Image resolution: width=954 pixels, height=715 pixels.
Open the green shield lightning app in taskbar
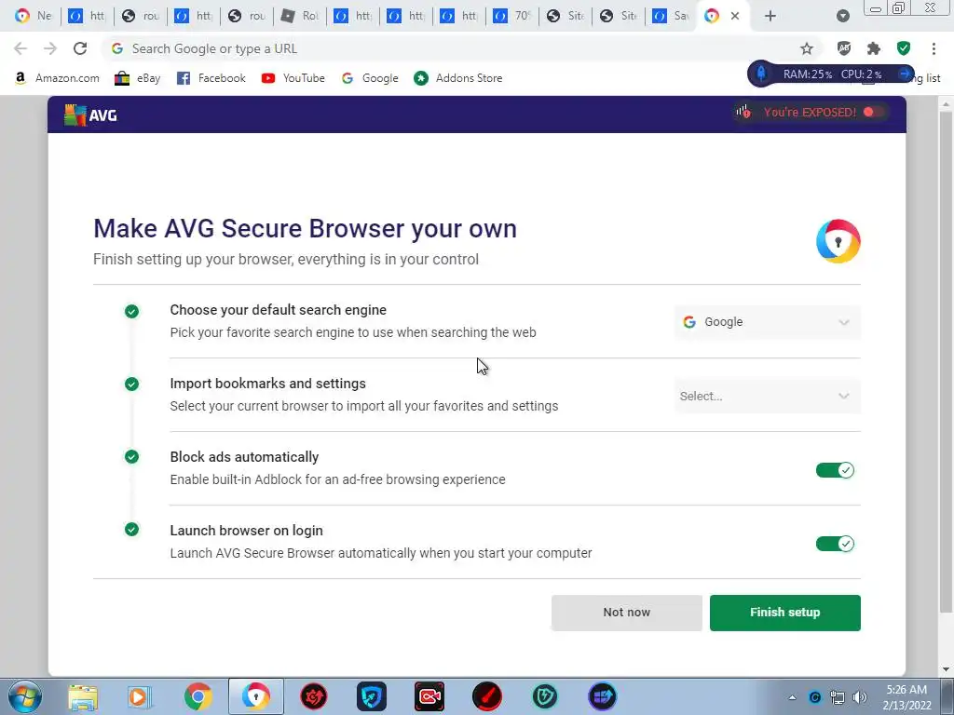coord(545,696)
